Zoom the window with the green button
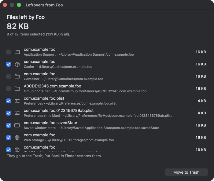The image size is (214, 181). pos(19,5)
